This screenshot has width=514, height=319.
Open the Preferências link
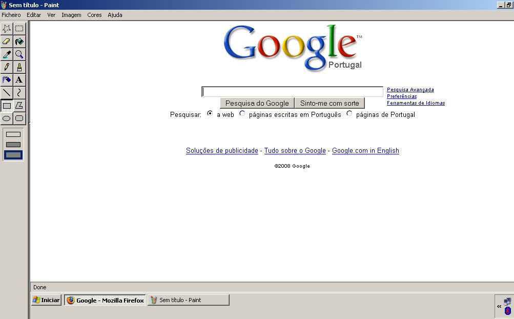(x=402, y=96)
